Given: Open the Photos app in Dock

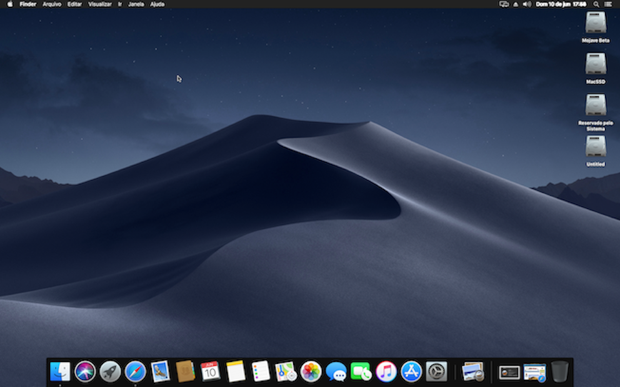Looking at the screenshot, I should tap(311, 372).
